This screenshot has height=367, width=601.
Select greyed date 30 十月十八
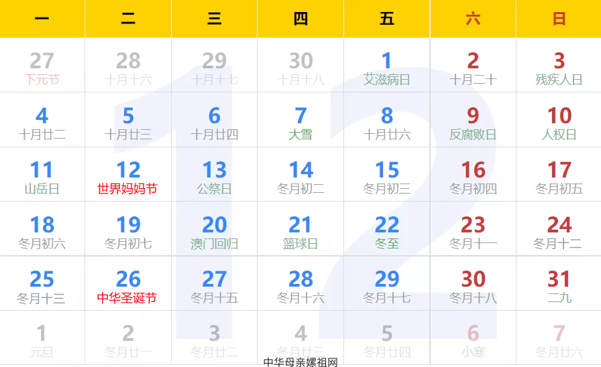tap(300, 66)
